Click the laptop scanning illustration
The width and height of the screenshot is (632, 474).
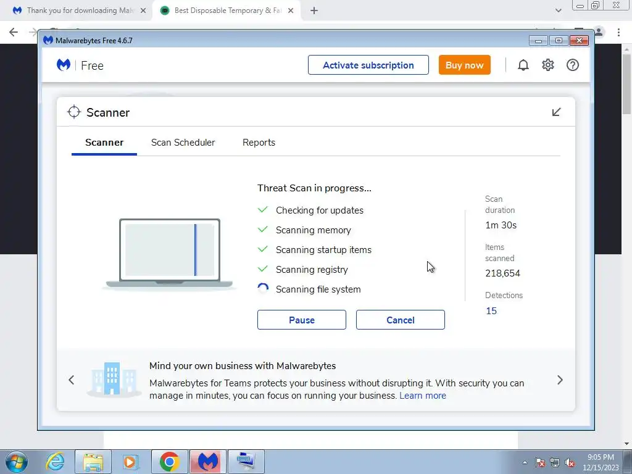(169, 254)
